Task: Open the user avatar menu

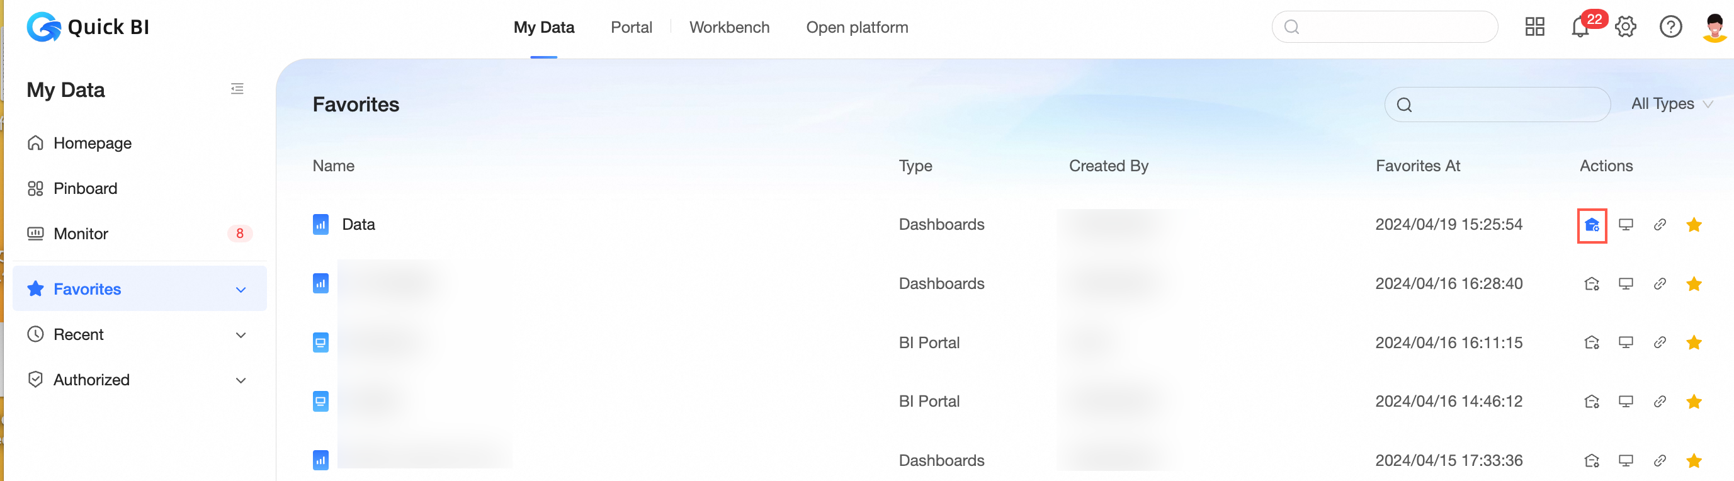Action: [1714, 27]
